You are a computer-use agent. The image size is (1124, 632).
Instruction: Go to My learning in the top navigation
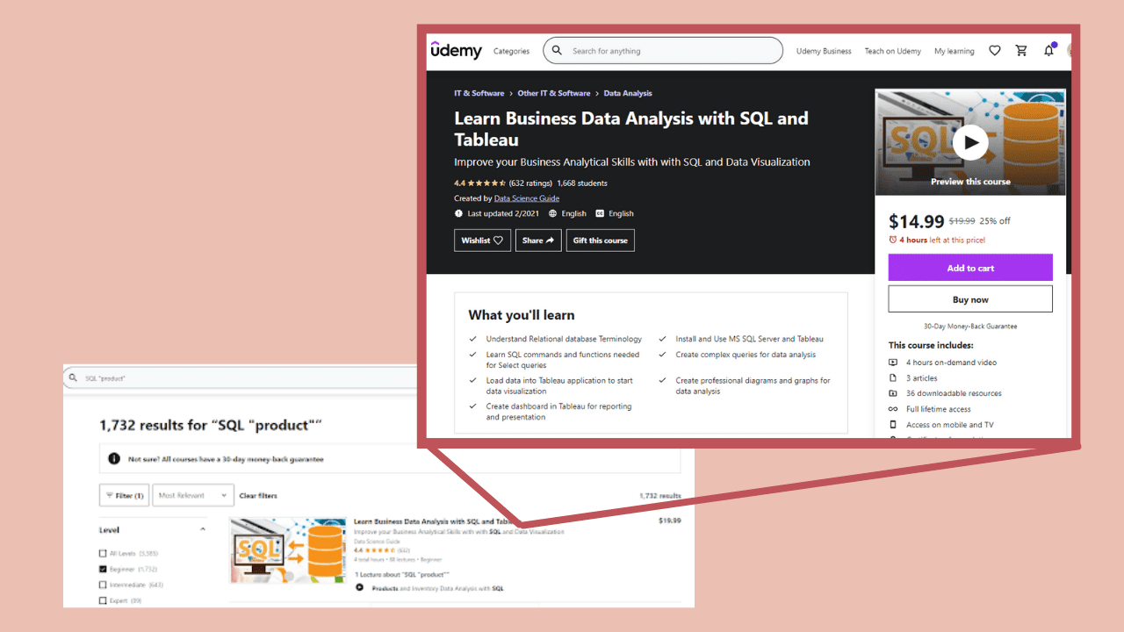point(954,50)
